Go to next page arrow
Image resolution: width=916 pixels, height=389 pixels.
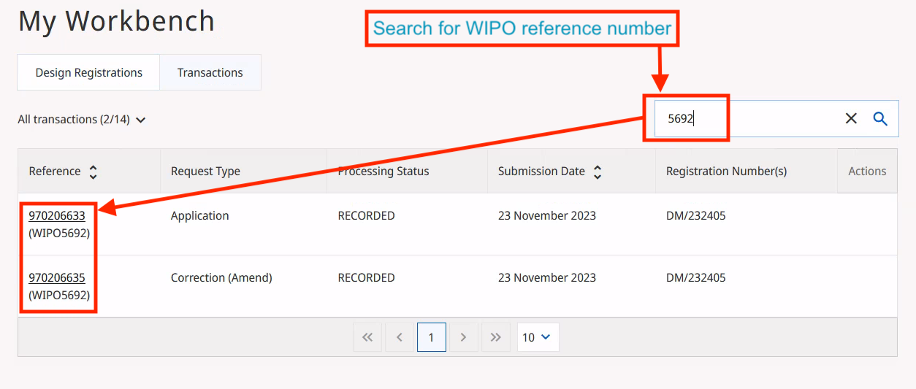point(463,337)
